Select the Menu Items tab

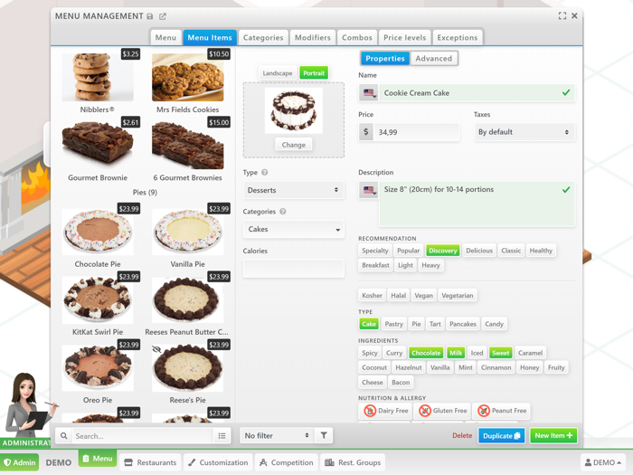(210, 38)
